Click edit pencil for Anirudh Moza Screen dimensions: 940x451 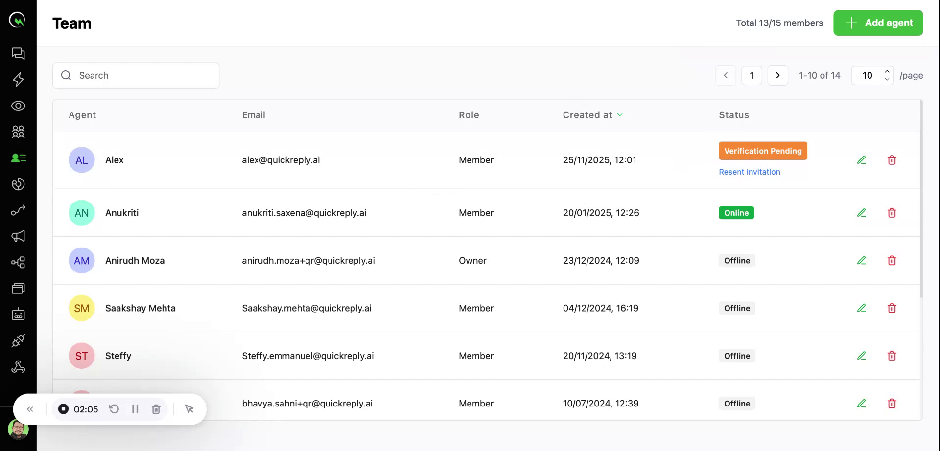861,261
